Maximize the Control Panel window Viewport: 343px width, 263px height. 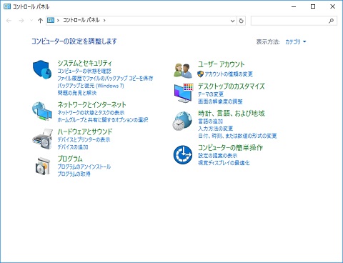pyautogui.click(x=313, y=6)
